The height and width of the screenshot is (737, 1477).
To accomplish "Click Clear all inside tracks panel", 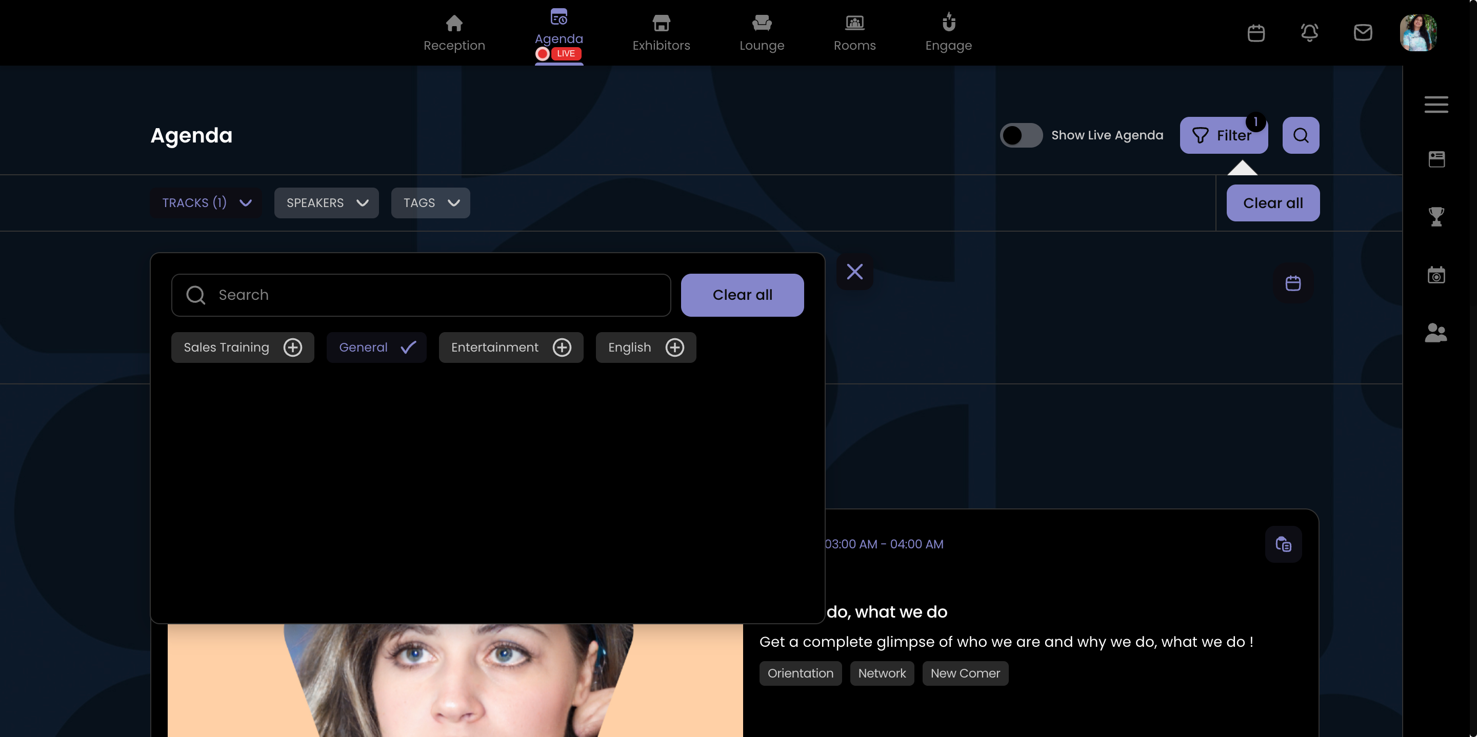I will (x=742, y=295).
